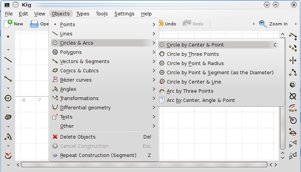This screenshot has height=172, width=301.
Task: Select the circle inversion tool in right toolbar
Action: pyautogui.click(x=293, y=120)
